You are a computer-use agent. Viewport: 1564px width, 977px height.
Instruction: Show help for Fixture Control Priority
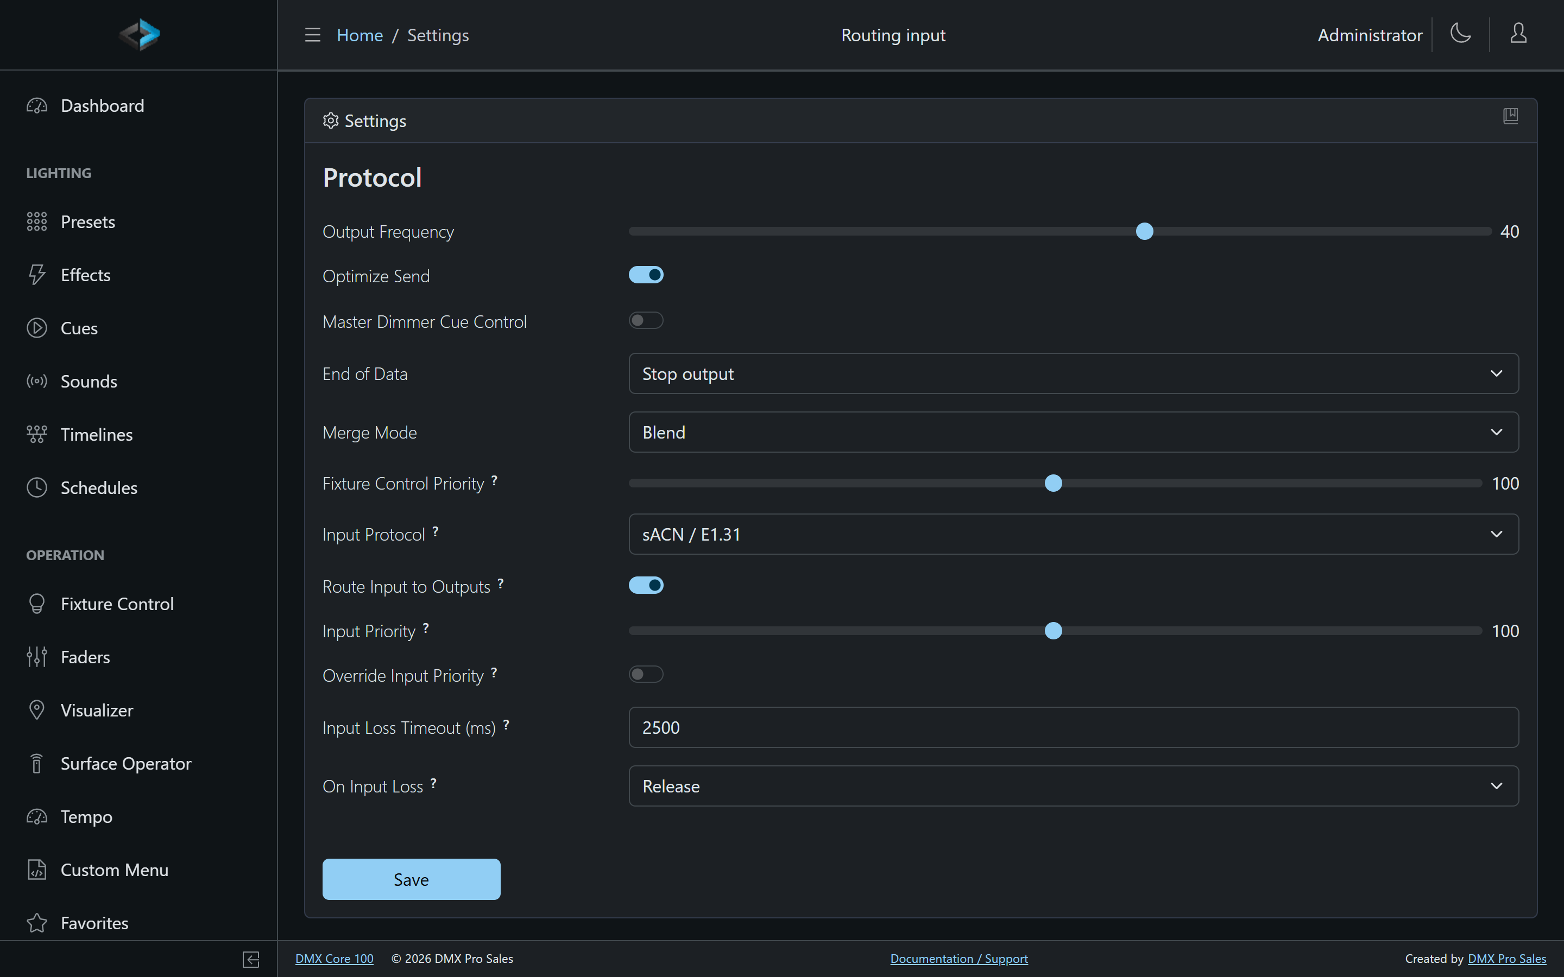(x=494, y=480)
